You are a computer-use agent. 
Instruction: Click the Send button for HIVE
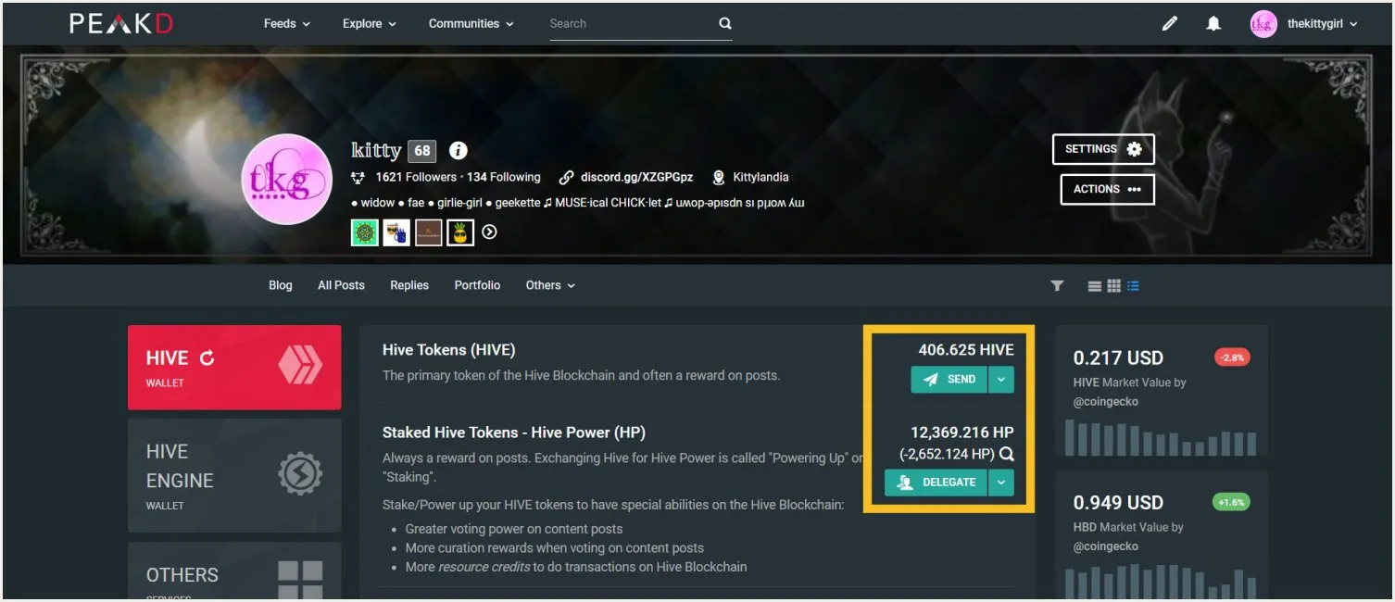click(x=949, y=380)
